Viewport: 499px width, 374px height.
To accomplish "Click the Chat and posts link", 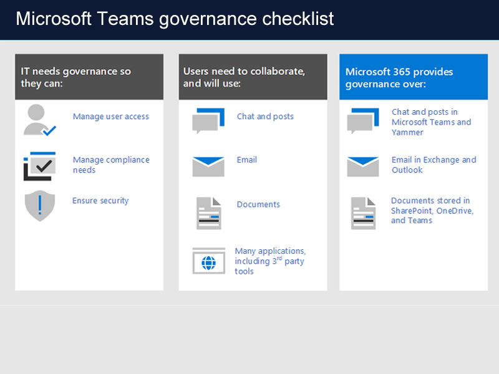I will click(264, 117).
